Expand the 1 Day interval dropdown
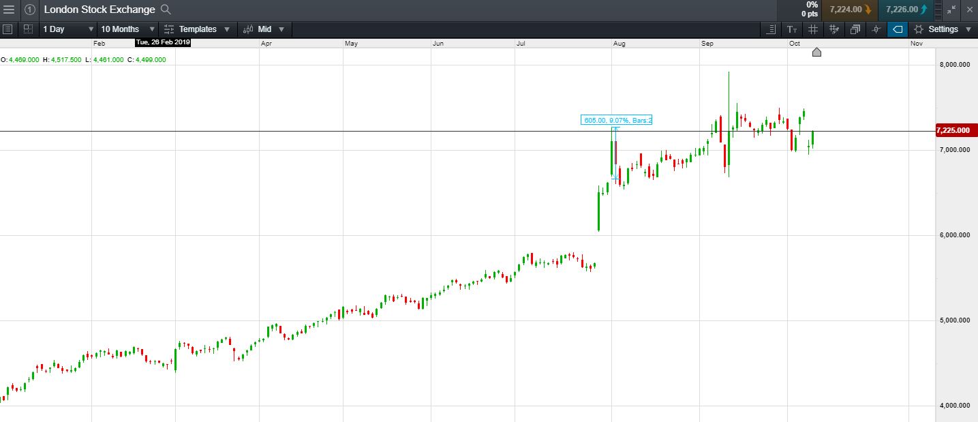This screenshot has height=422, width=978. (68, 29)
